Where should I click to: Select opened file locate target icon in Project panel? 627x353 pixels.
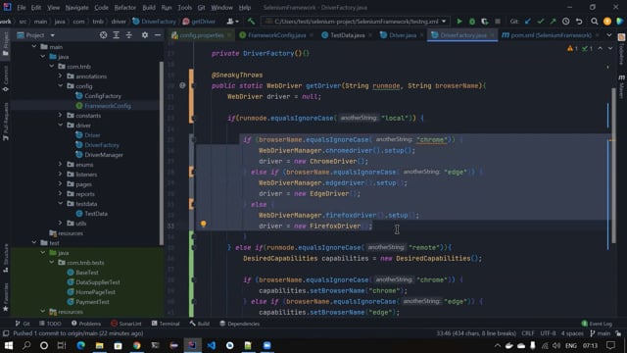pyautogui.click(x=103, y=35)
